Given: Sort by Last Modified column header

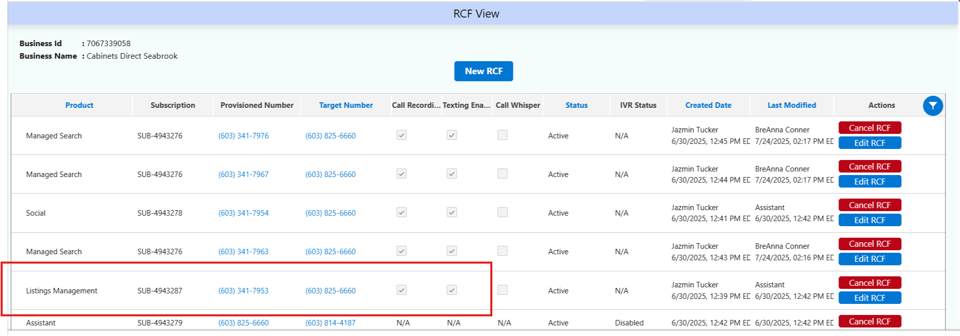Looking at the screenshot, I should pyautogui.click(x=791, y=105).
